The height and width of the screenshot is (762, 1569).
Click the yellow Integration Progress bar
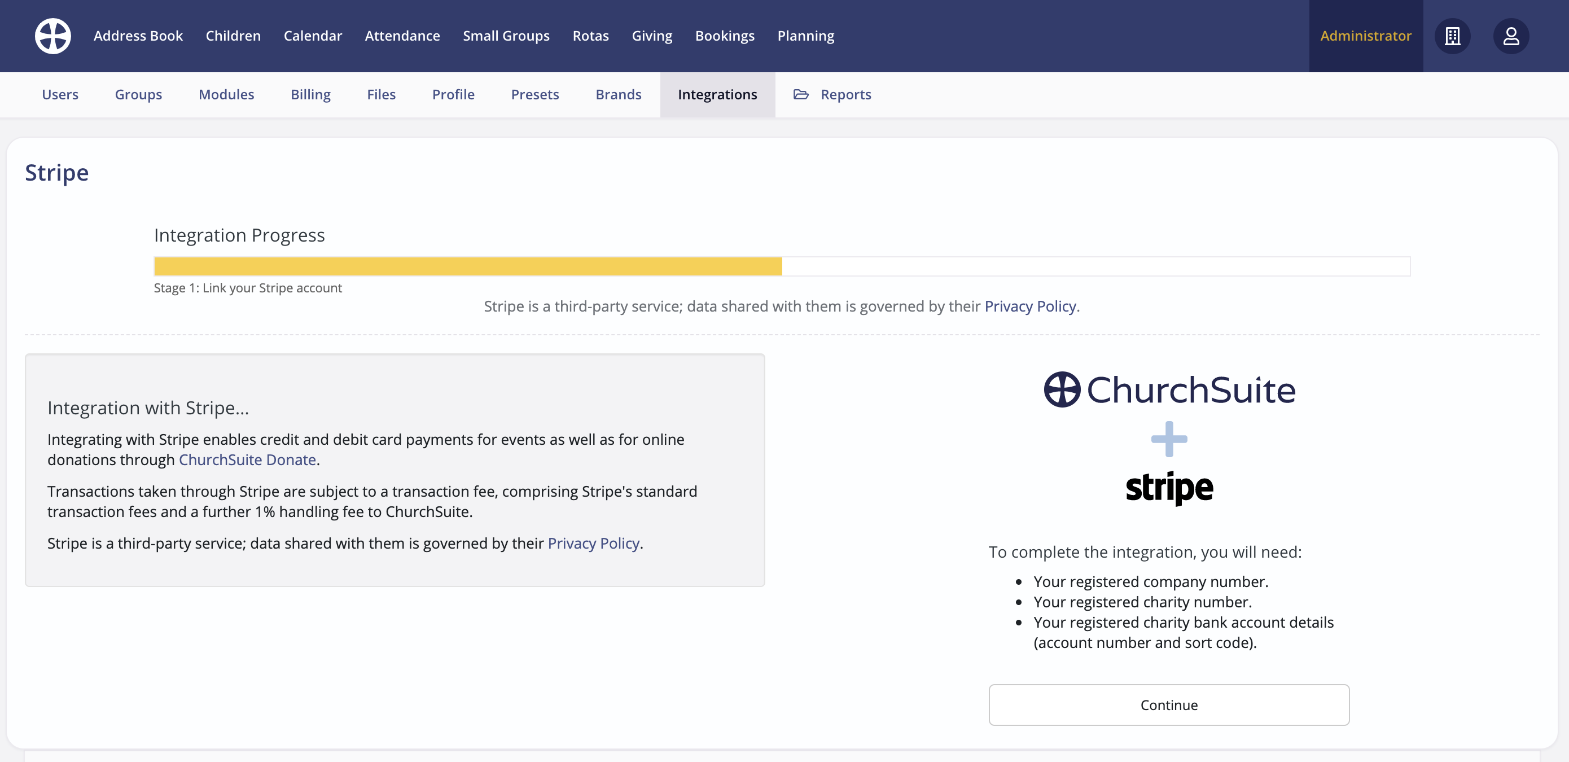(x=467, y=266)
